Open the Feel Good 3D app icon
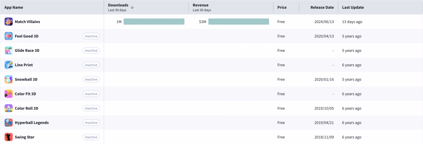Viewport: 423px width, 144px height. tap(9, 36)
